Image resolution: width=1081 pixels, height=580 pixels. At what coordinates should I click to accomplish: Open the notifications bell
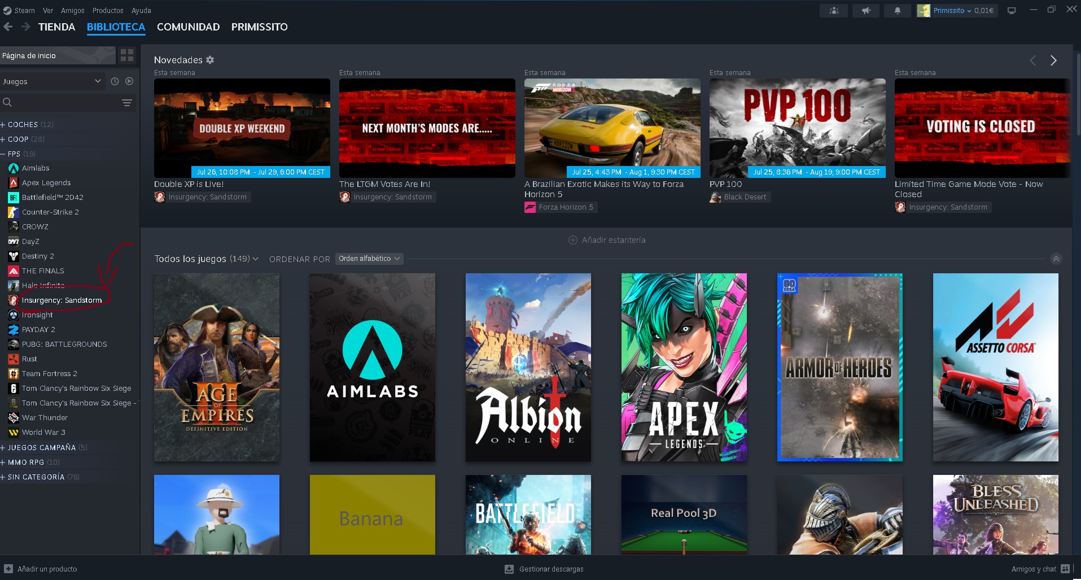point(897,10)
